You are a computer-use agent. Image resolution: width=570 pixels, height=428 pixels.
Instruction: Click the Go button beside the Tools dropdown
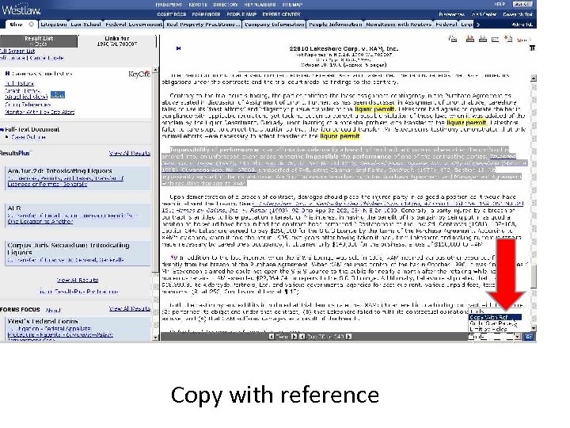529,337
